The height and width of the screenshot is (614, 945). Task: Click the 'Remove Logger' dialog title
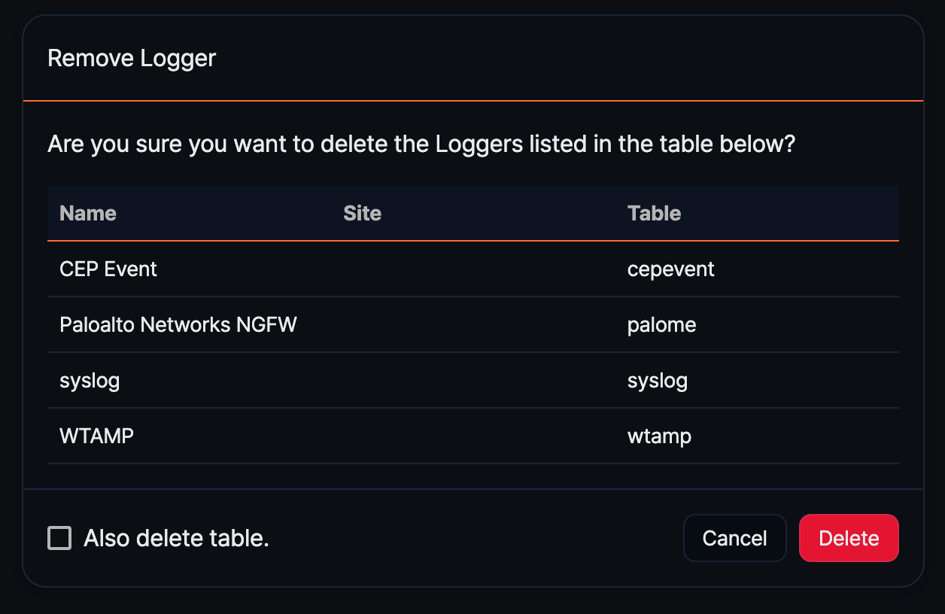pyautogui.click(x=132, y=58)
